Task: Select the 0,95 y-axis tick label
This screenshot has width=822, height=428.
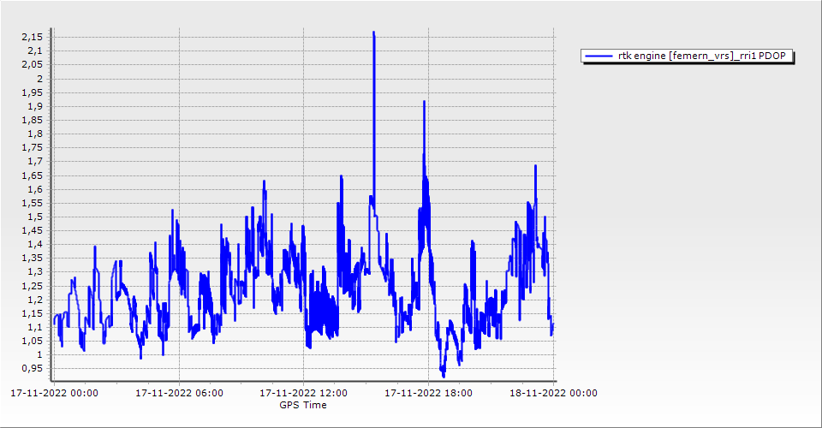Action: [31, 368]
